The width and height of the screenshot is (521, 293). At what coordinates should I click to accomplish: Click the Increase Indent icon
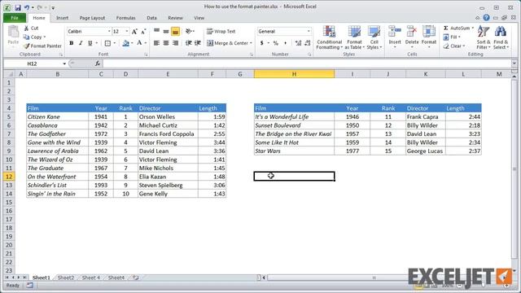pos(198,43)
